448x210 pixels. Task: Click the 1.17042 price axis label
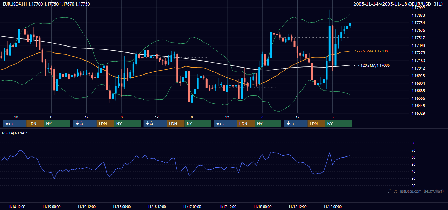(418, 68)
